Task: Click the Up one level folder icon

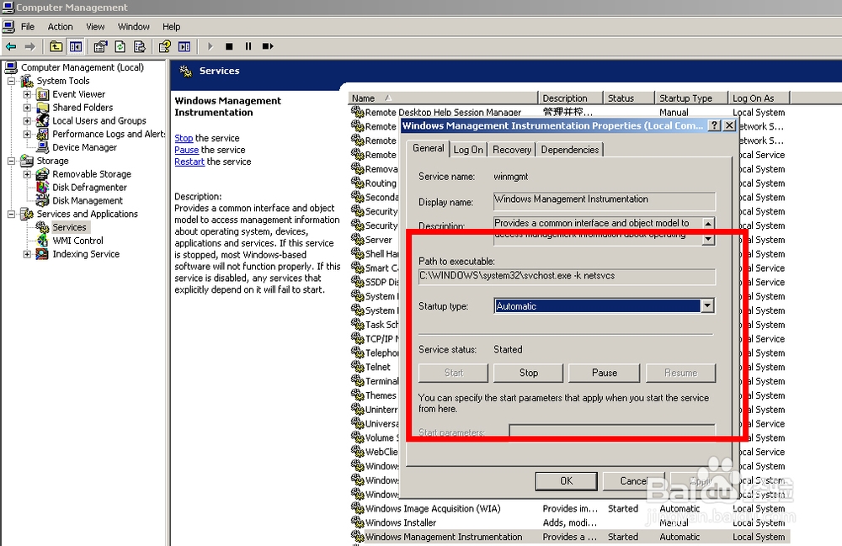Action: (x=56, y=46)
